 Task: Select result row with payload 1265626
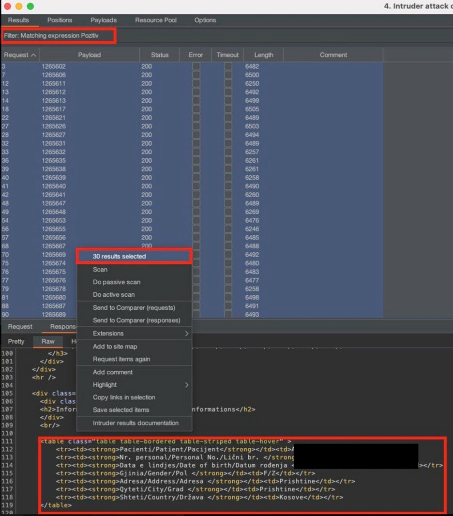click(x=192, y=126)
